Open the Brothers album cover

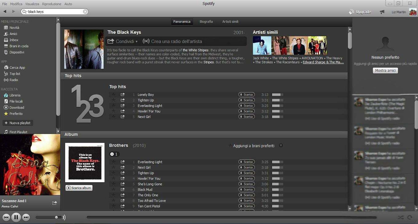point(85,163)
